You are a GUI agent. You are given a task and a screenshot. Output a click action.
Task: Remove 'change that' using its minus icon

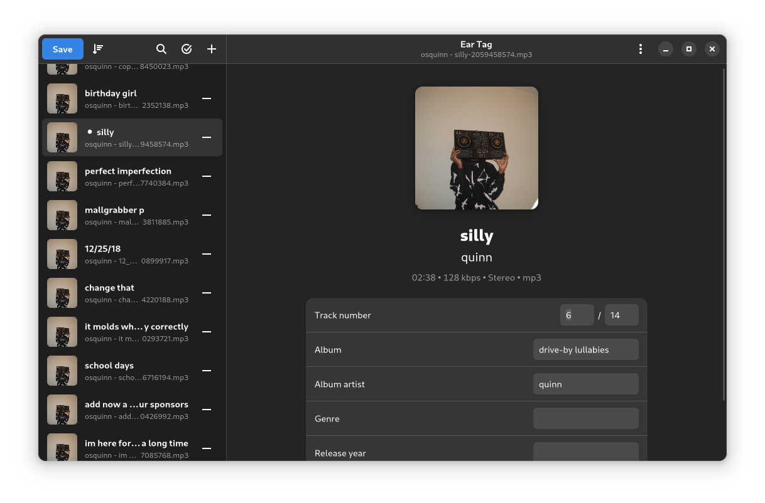(207, 293)
